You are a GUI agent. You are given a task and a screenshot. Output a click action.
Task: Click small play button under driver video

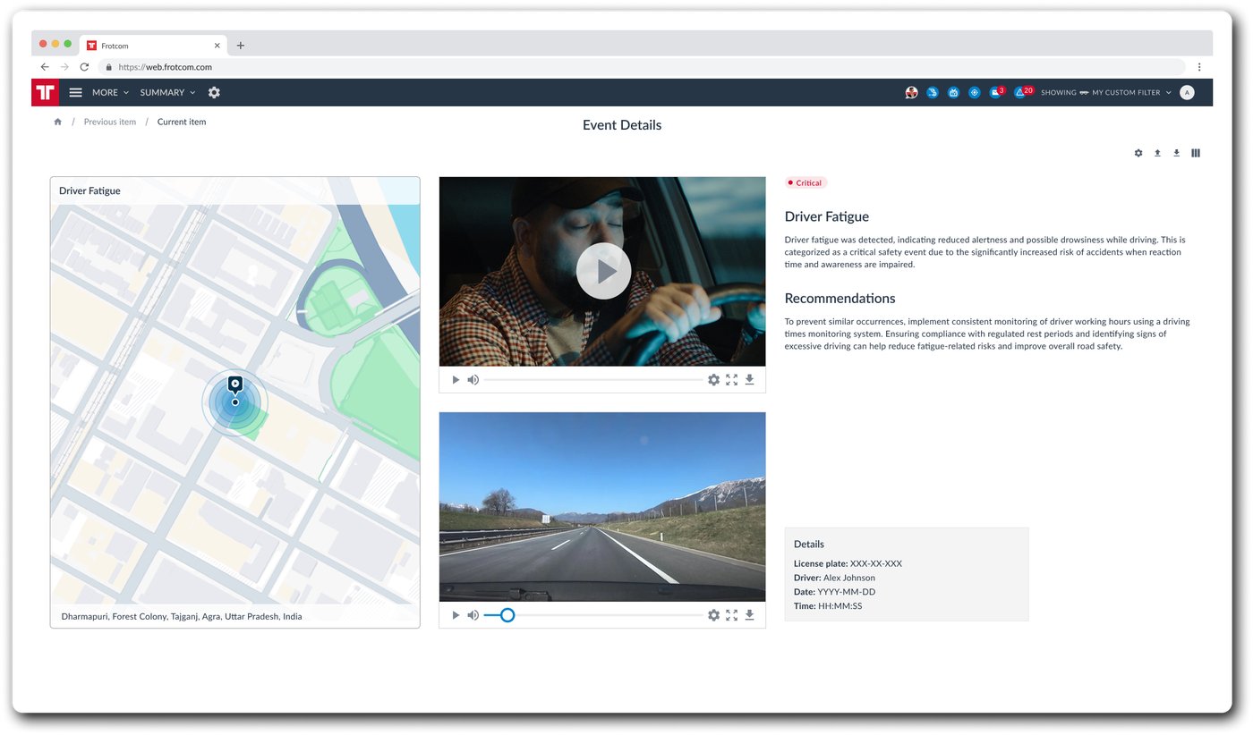pos(456,380)
